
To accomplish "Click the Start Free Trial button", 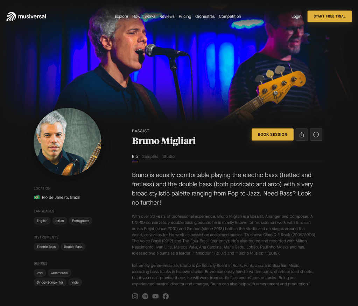I will 329,16.
